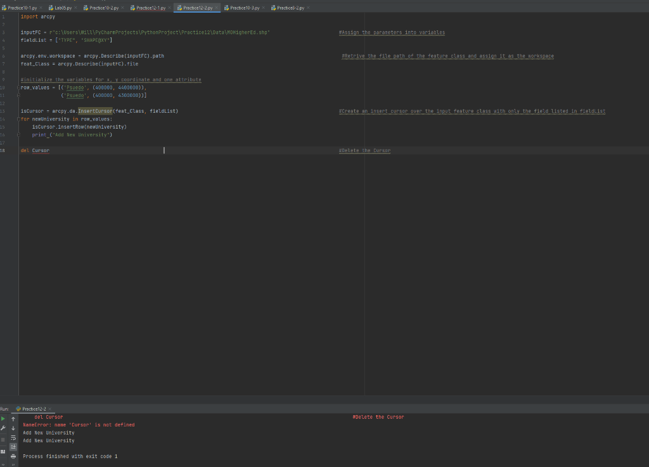
Task: Click the fold end marker on line 16
Action: pos(18,135)
